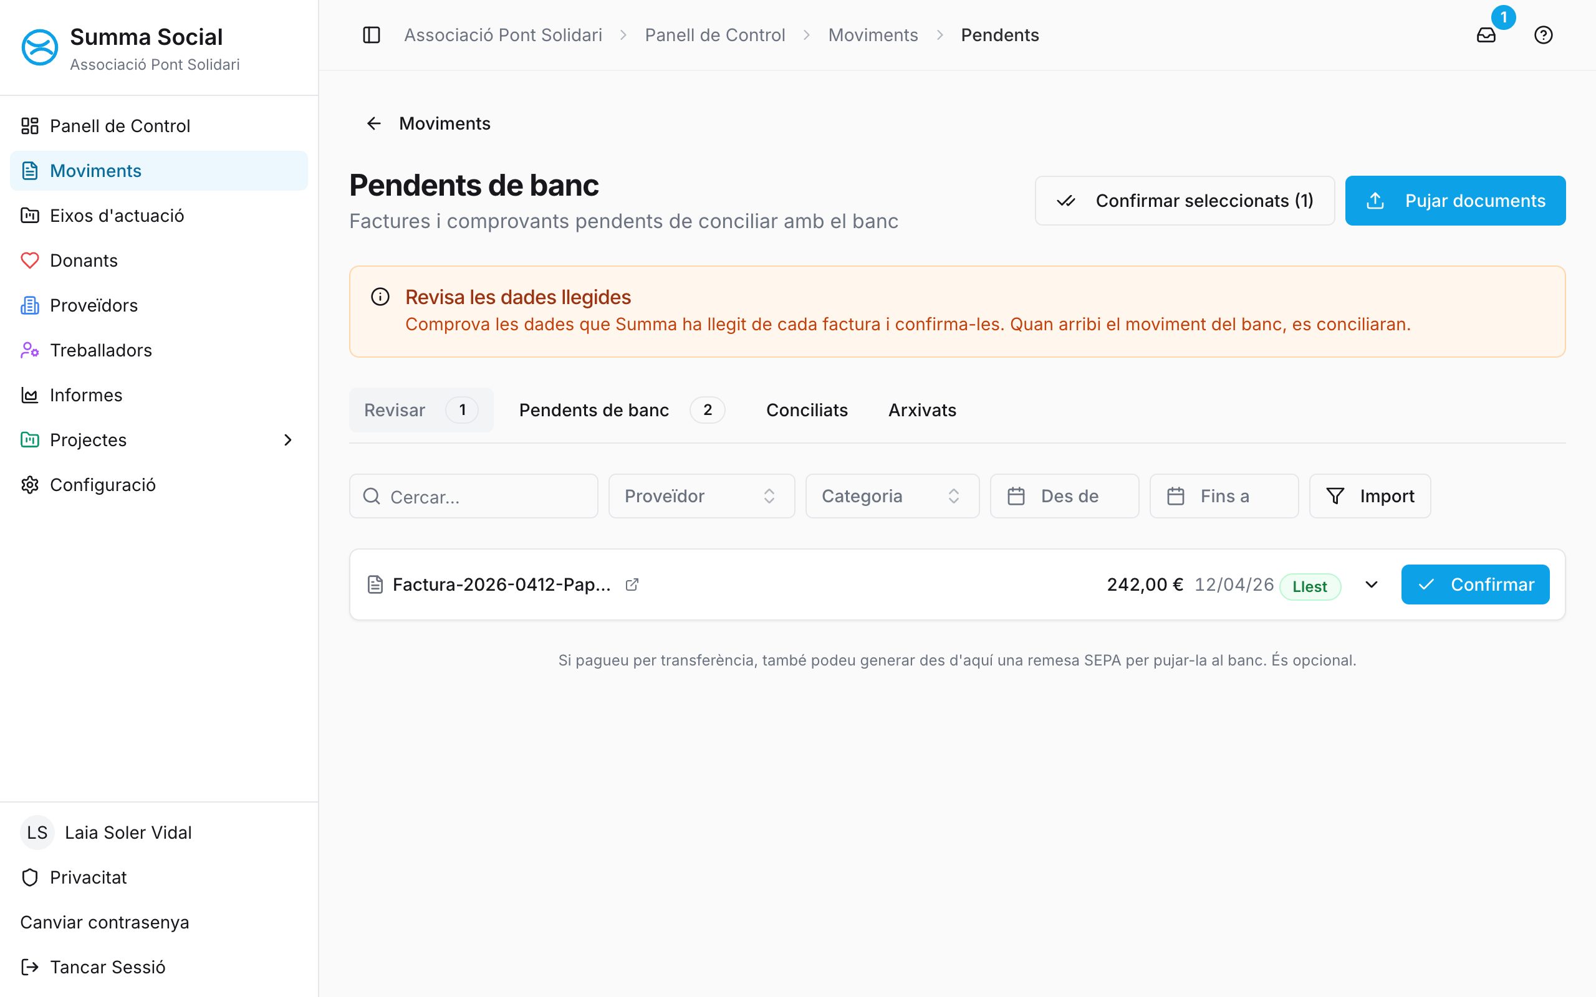
Task: Click Pujar documents button
Action: point(1455,201)
